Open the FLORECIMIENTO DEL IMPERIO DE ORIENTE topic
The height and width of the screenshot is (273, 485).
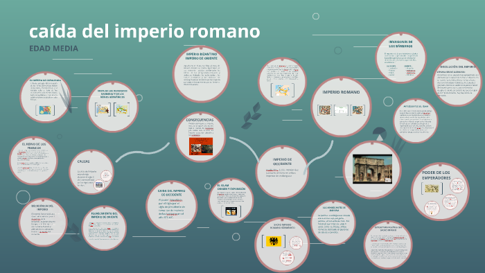(x=104, y=228)
